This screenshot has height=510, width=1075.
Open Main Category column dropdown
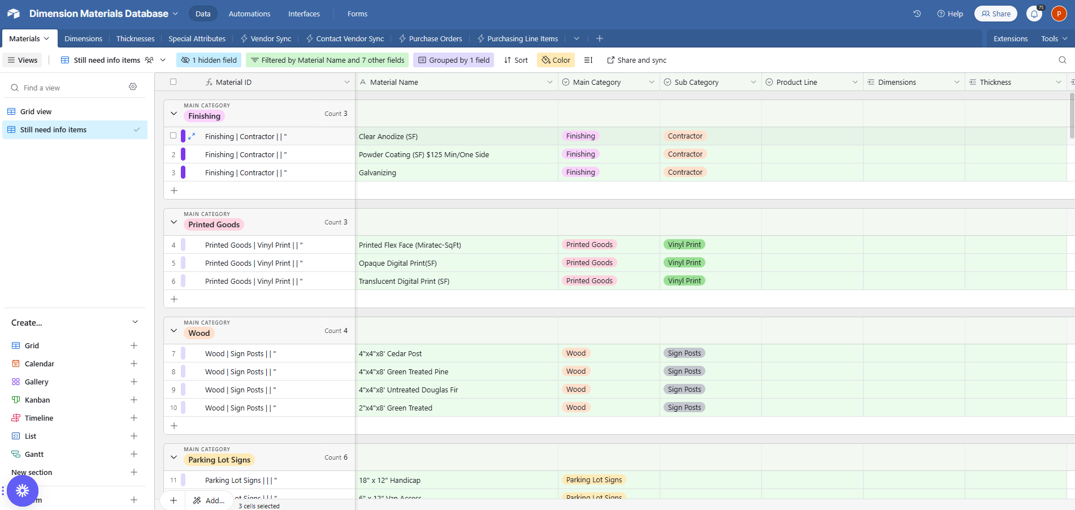(652, 82)
